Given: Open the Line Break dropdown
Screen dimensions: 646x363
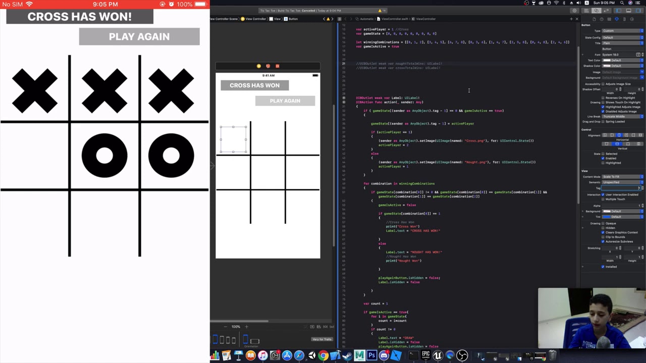Looking at the screenshot, I should (x=623, y=116).
